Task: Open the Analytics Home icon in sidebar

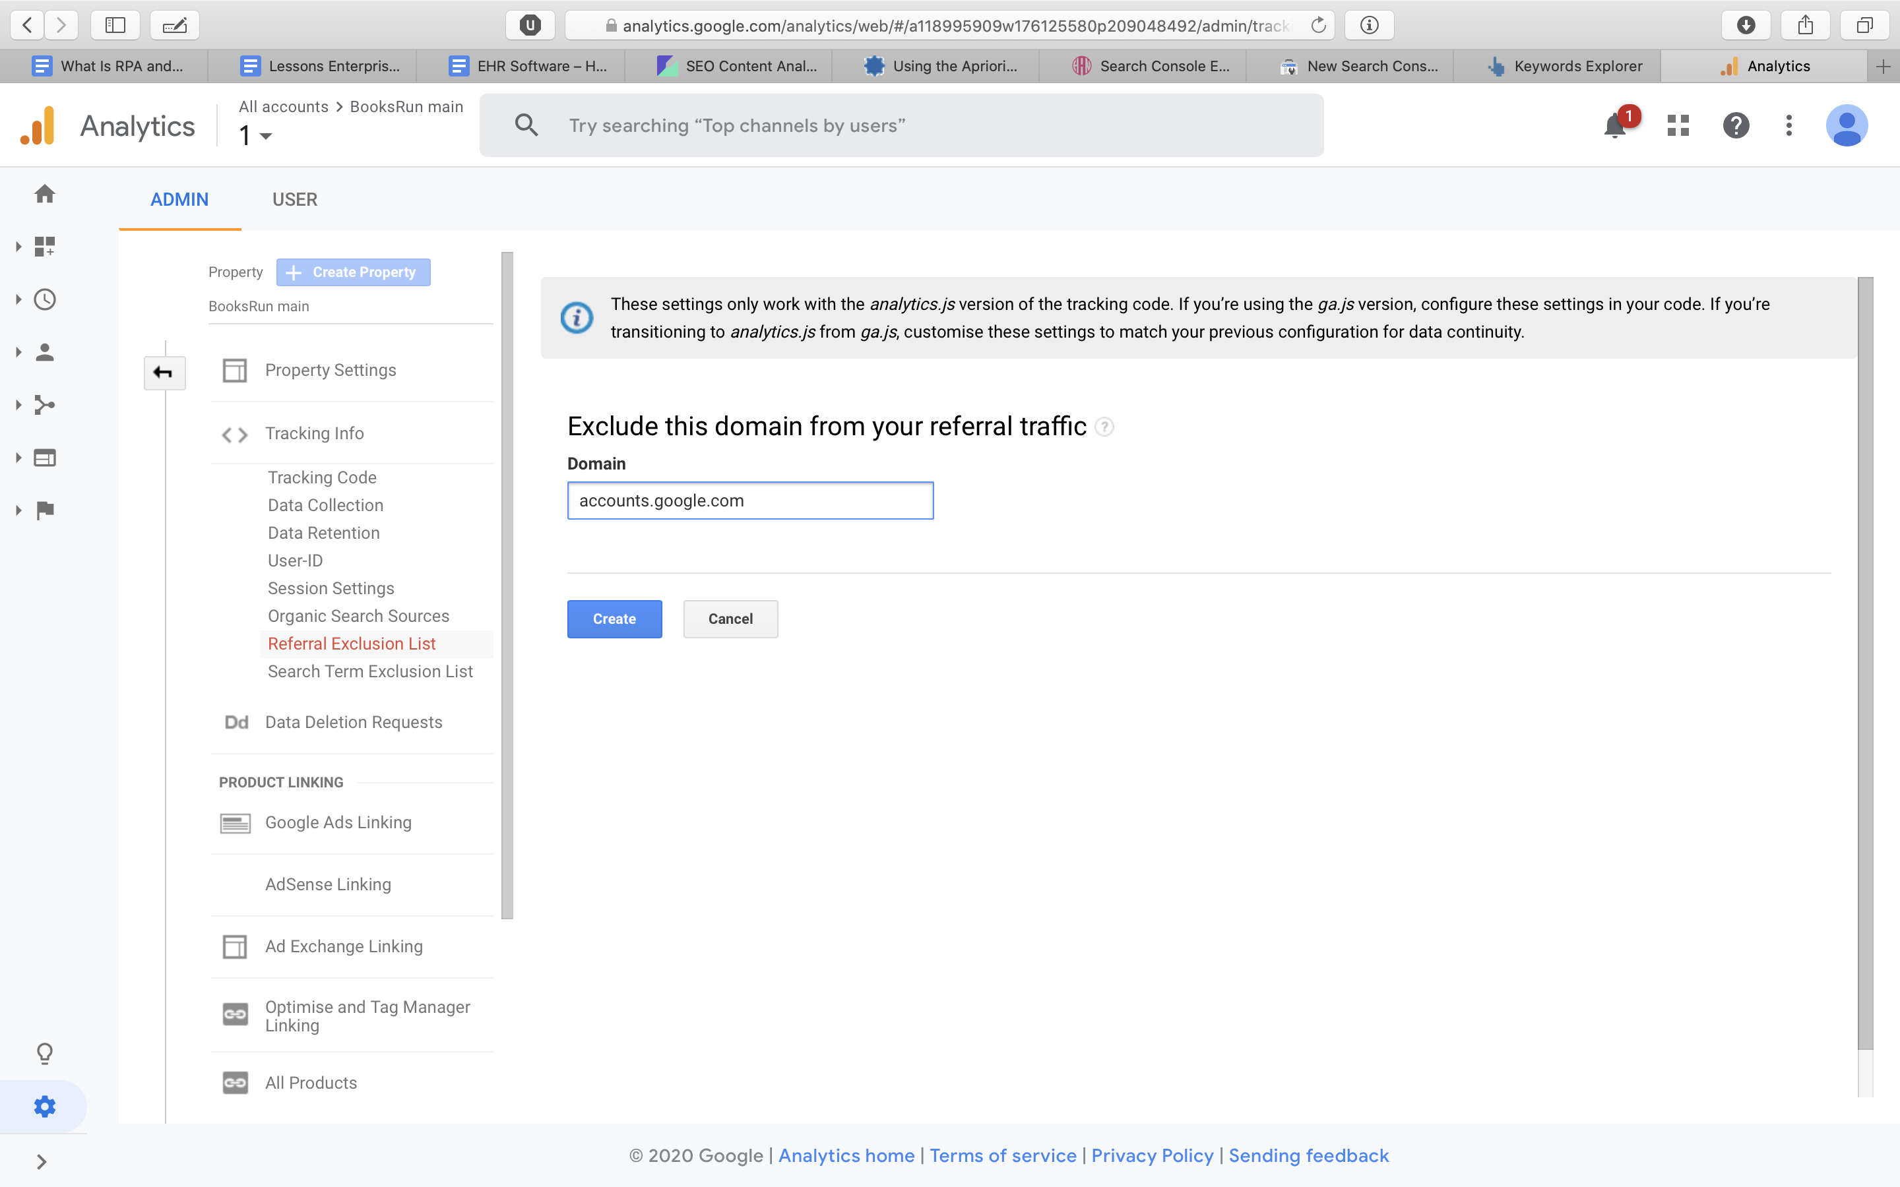Action: (x=45, y=194)
